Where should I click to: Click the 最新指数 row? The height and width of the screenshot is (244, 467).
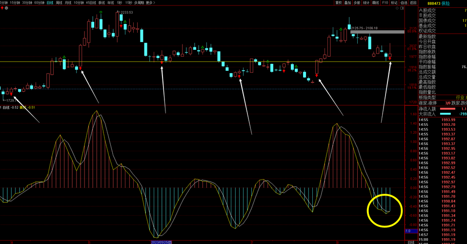(443, 36)
